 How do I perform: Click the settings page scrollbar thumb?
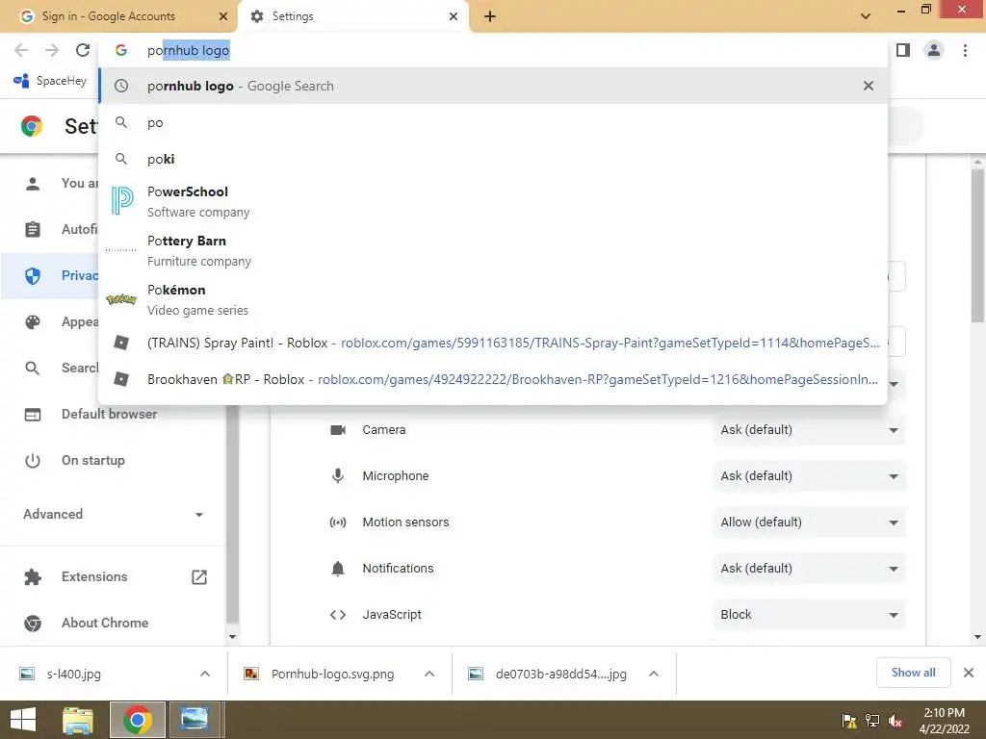[978, 245]
